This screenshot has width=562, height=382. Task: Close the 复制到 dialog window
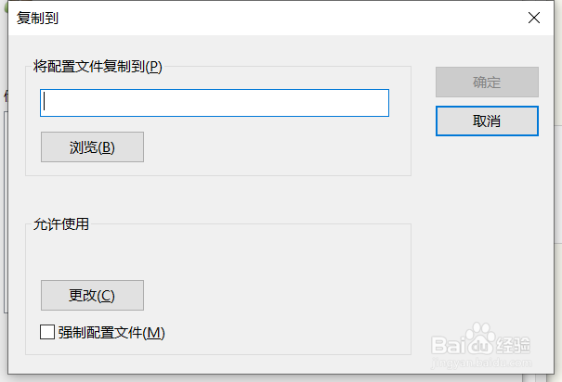[x=533, y=18]
